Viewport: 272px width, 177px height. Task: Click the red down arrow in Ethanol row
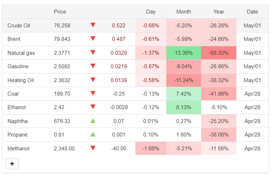click(x=93, y=107)
